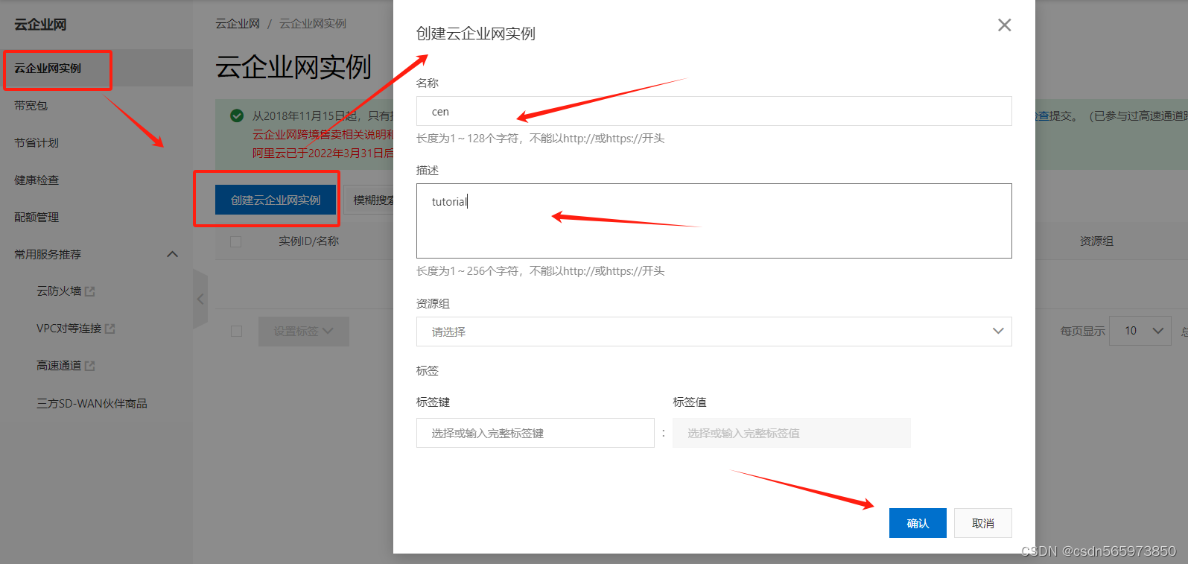Open the 高速通道 link
Viewport: 1188px width, 564px height.
pos(59,366)
